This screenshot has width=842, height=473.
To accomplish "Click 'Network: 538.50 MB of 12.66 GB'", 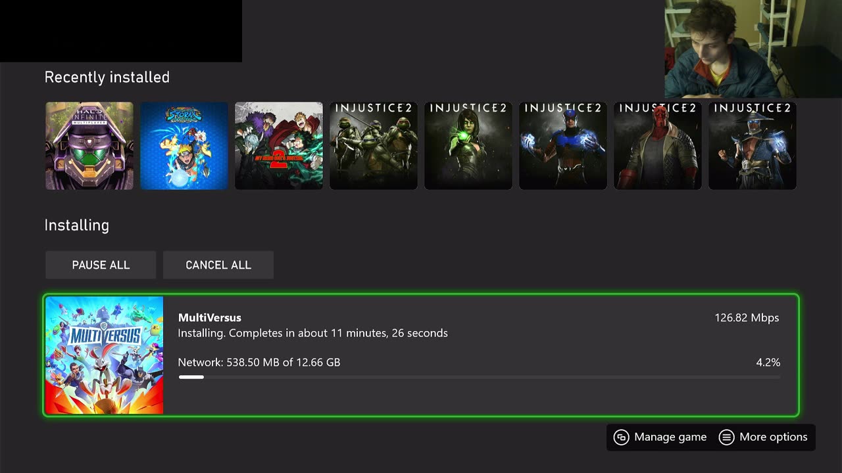I will 259,363.
